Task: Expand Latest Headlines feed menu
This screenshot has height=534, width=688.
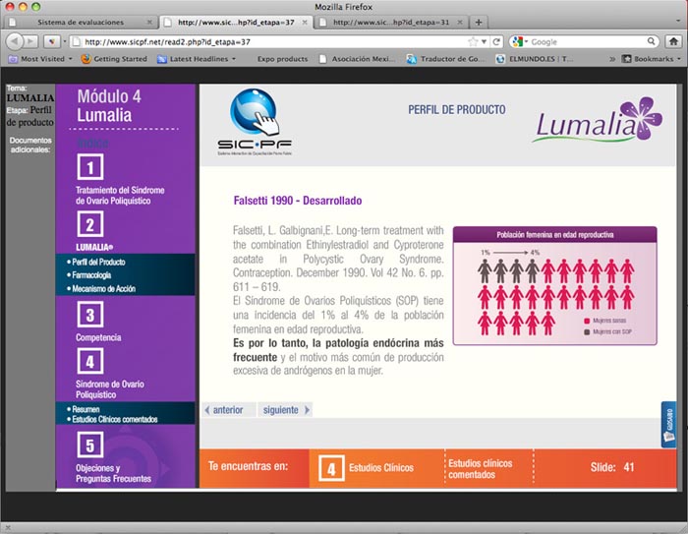Action: (x=197, y=59)
